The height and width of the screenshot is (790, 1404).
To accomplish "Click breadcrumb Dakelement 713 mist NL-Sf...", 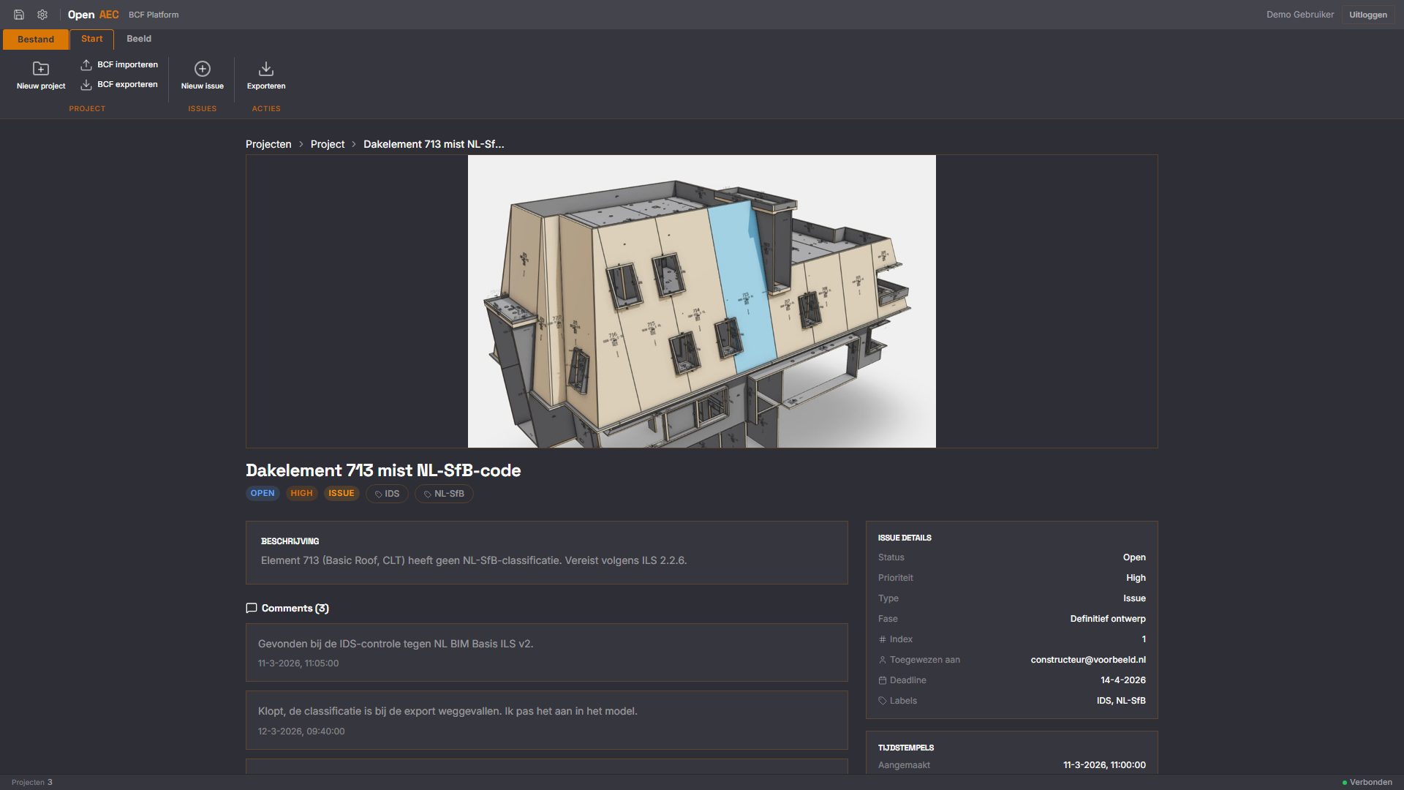I will 434,144.
